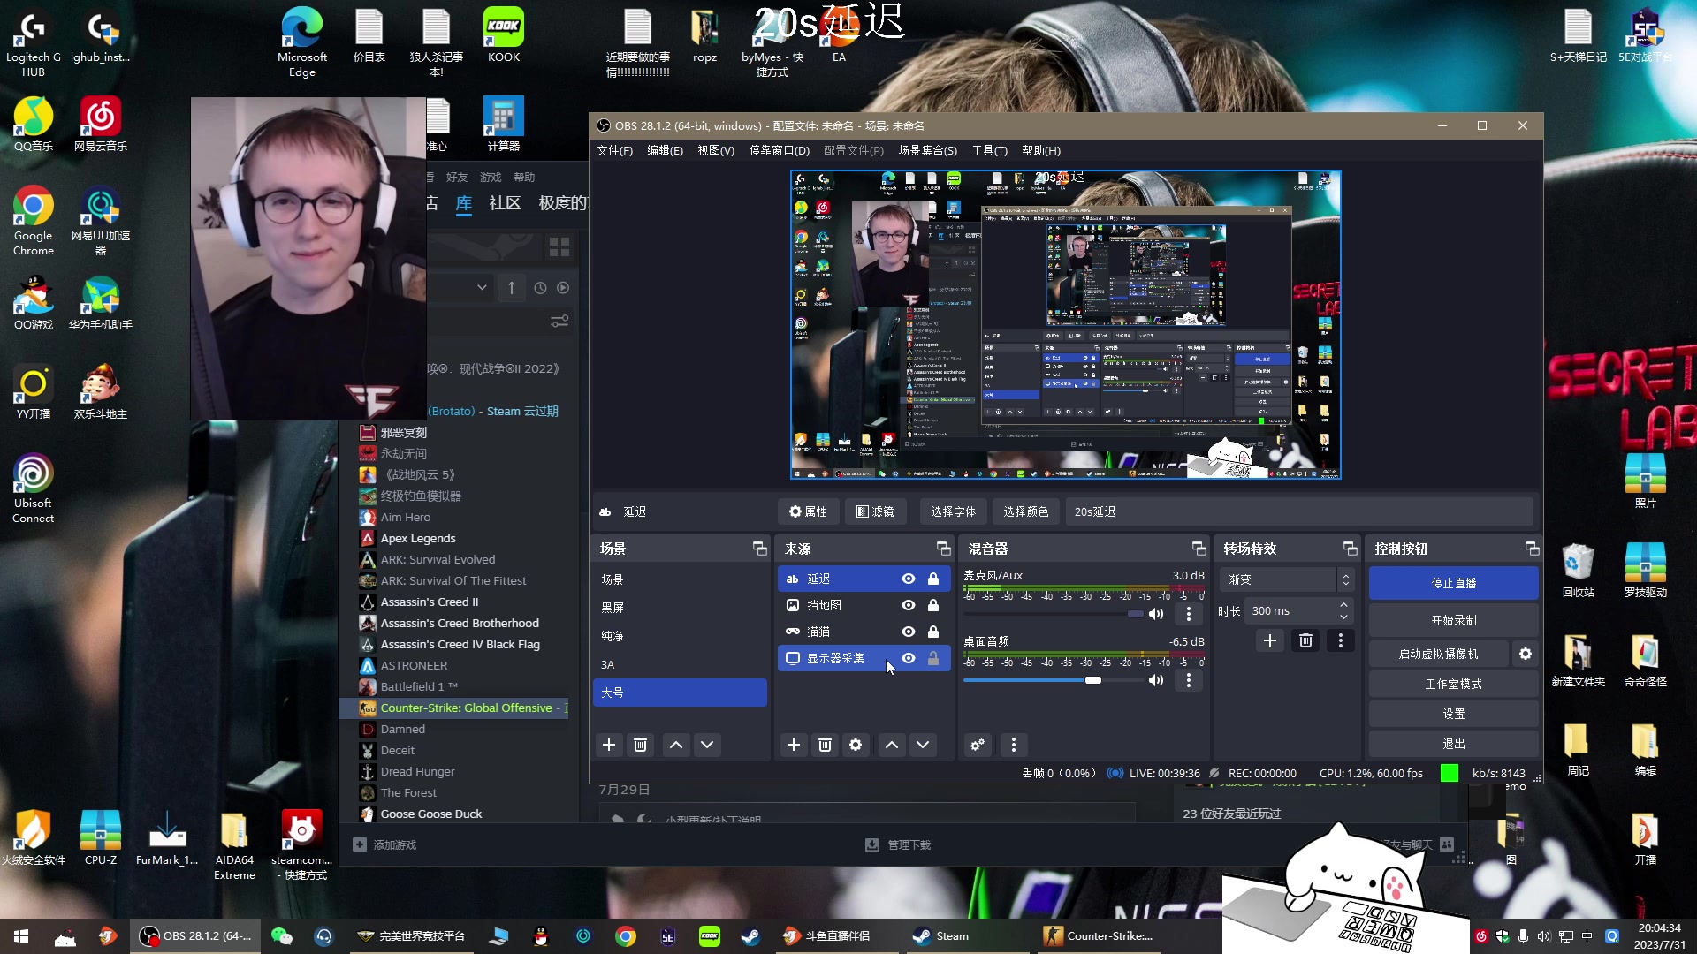Screen dimensions: 1697x954
Task: Open advanced audio properties gear icon
Action: coord(978,745)
